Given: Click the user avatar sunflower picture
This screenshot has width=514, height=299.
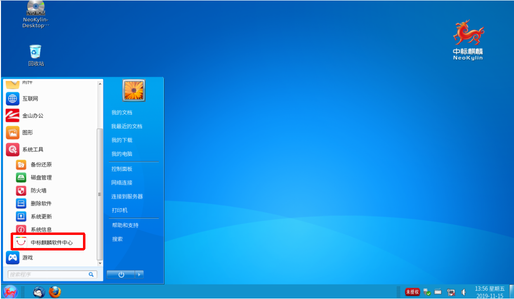Looking at the screenshot, I should [x=134, y=90].
